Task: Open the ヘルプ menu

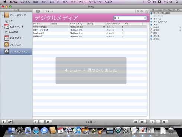Action: (108, 2)
